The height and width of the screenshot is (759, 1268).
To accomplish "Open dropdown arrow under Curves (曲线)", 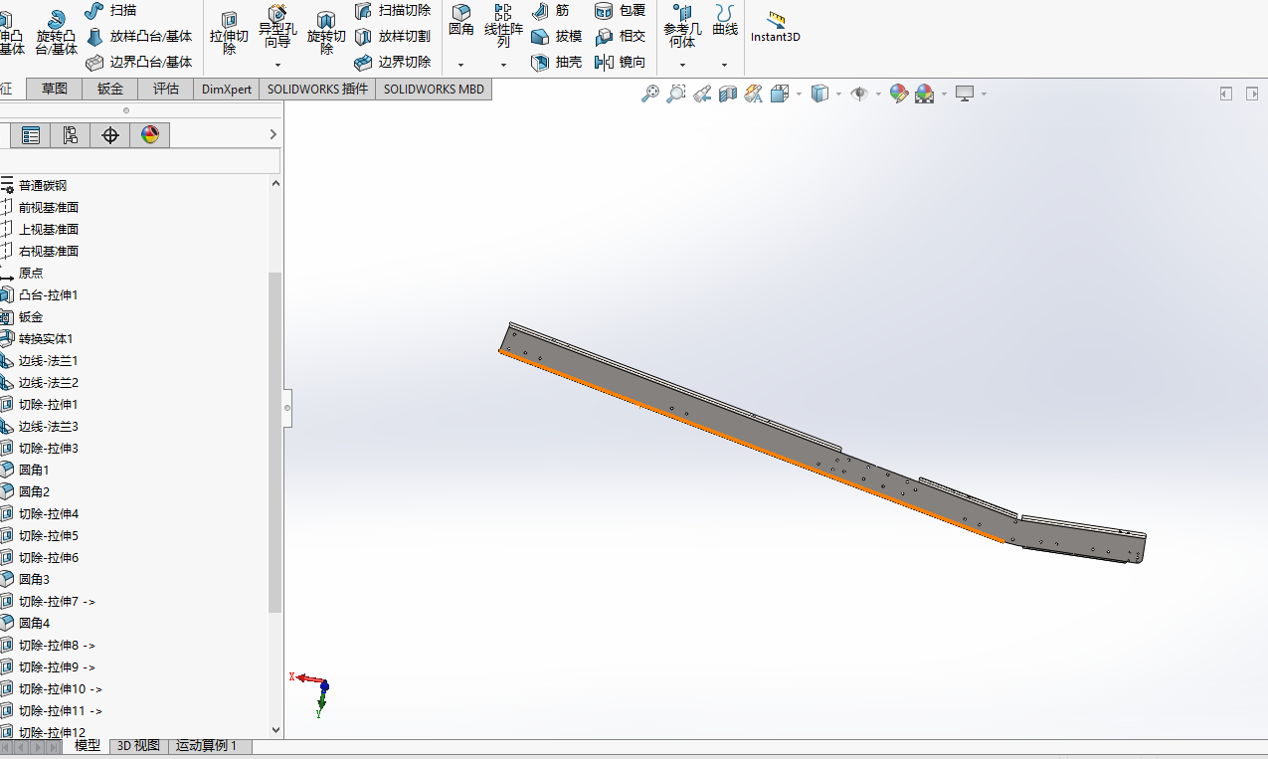I will 725,65.
